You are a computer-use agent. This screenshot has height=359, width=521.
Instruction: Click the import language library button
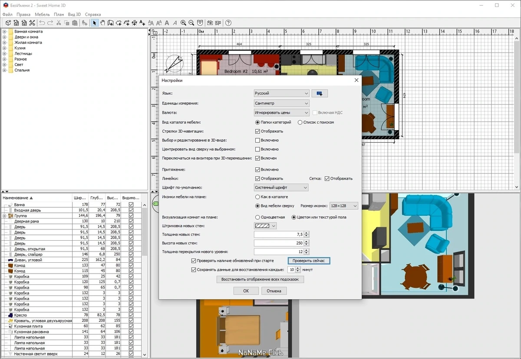[320, 93]
